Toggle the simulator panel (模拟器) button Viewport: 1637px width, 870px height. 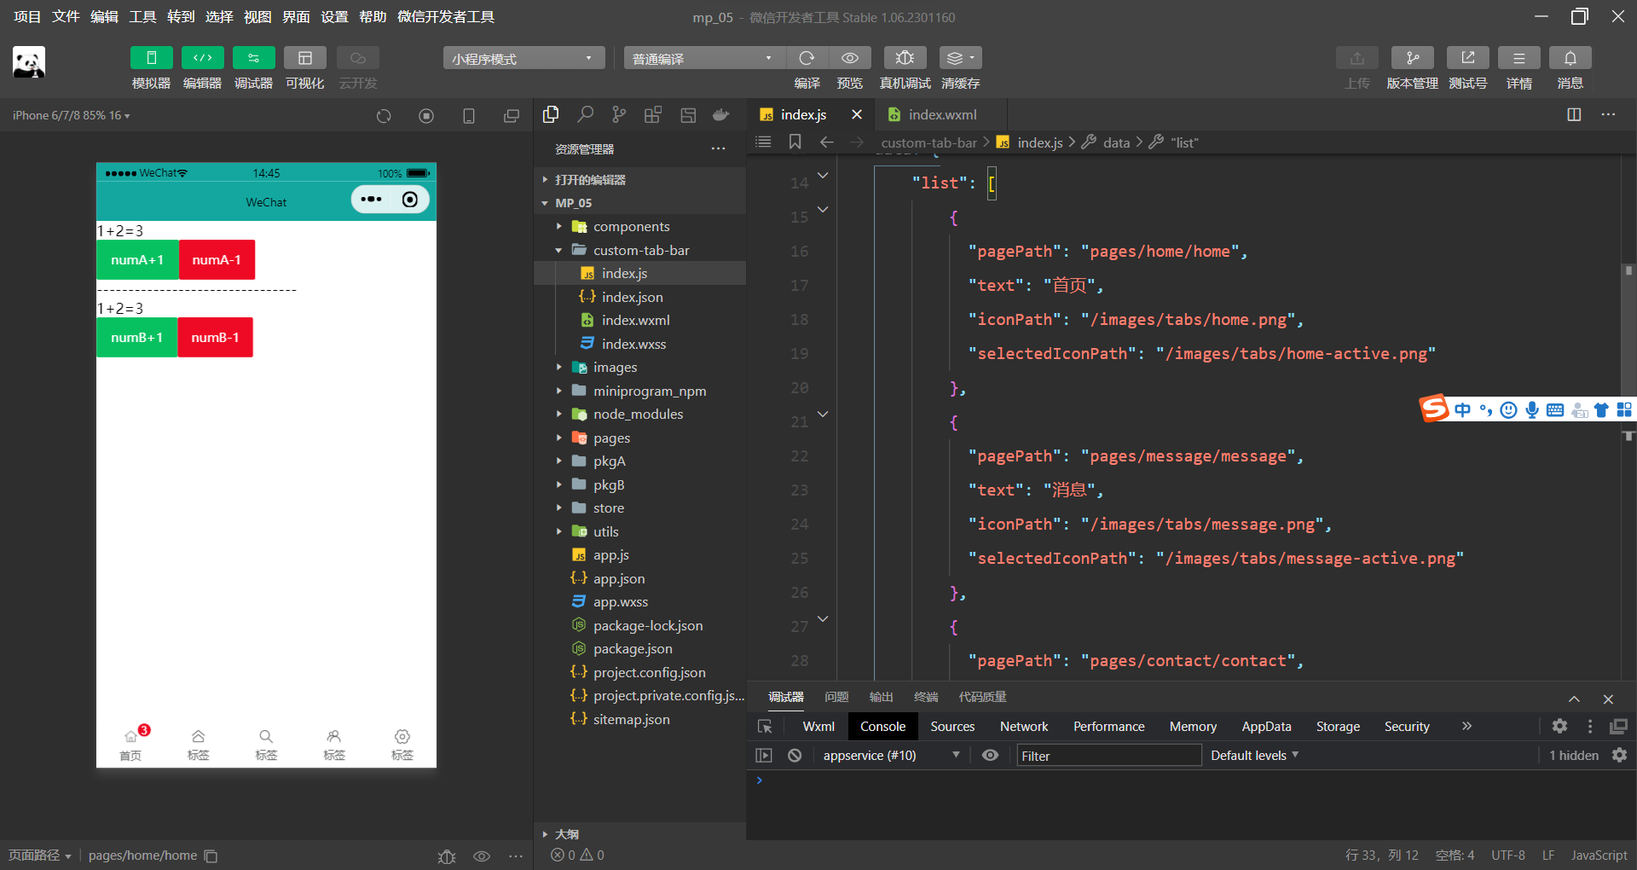point(151,58)
